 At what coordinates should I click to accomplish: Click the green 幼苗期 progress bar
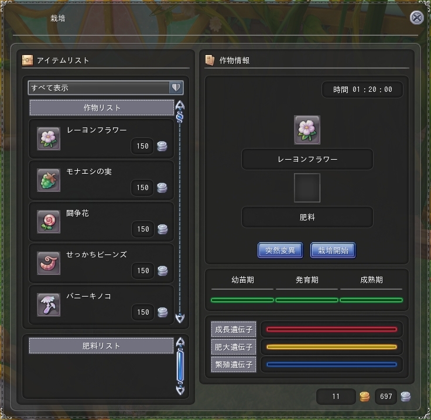click(x=242, y=300)
